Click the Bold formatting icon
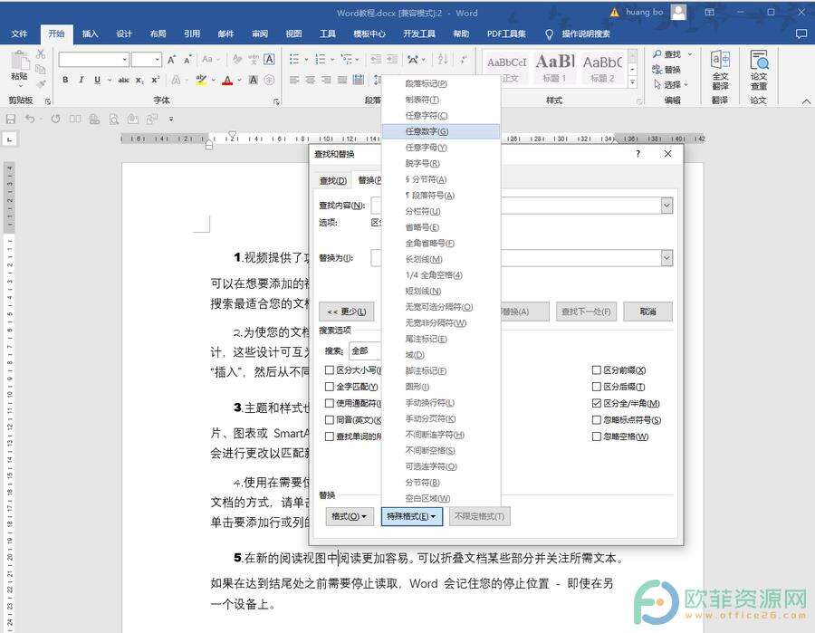This screenshot has height=633, width=815. pos(66,80)
